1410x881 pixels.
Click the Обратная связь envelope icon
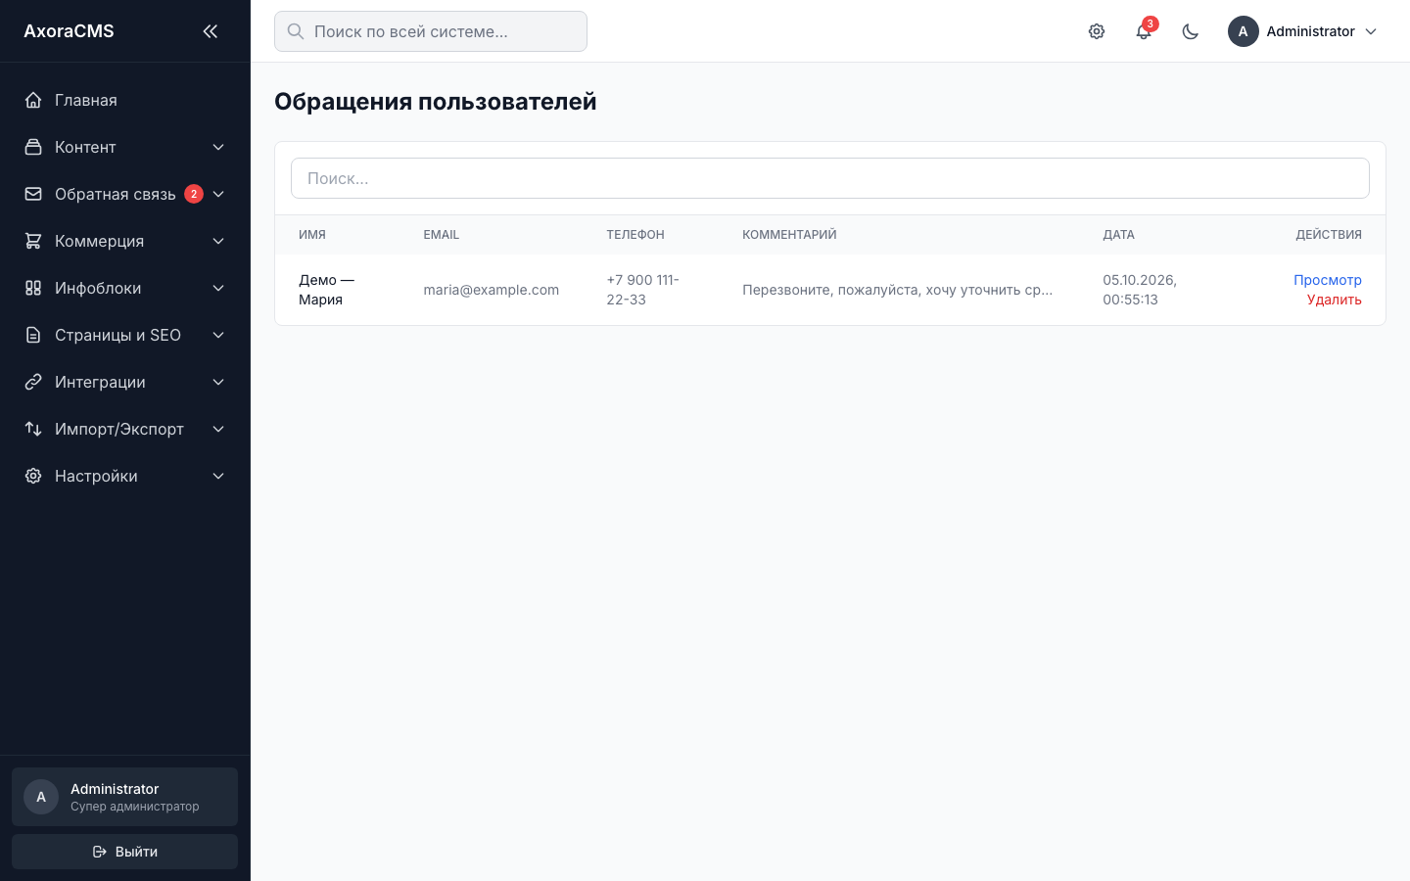tap(33, 194)
